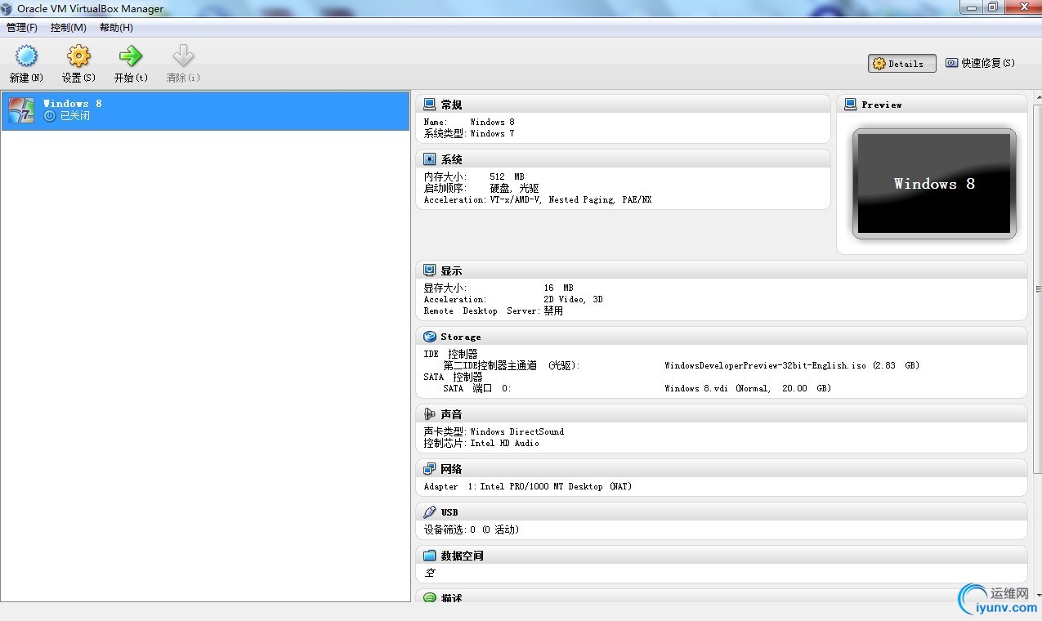Click the 硬盘, 光驱 boot order text
The image size is (1042, 621).
tap(514, 188)
